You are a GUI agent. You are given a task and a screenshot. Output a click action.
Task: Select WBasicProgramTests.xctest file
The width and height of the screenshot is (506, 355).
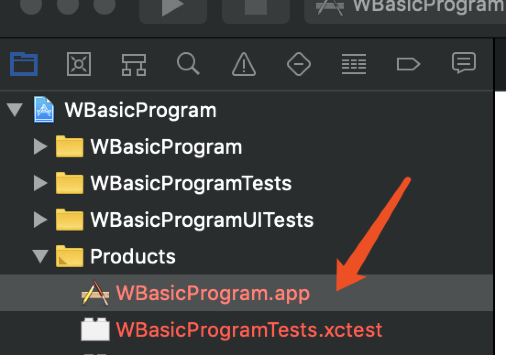click(x=248, y=329)
